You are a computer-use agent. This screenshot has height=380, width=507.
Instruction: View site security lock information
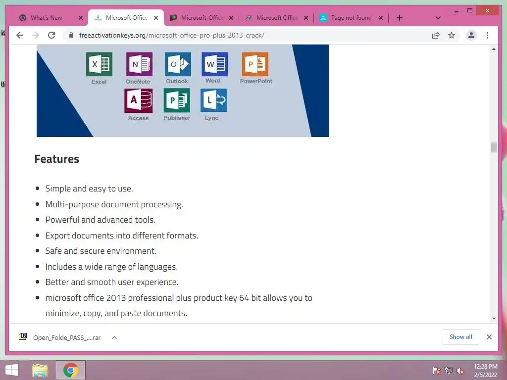pos(71,35)
